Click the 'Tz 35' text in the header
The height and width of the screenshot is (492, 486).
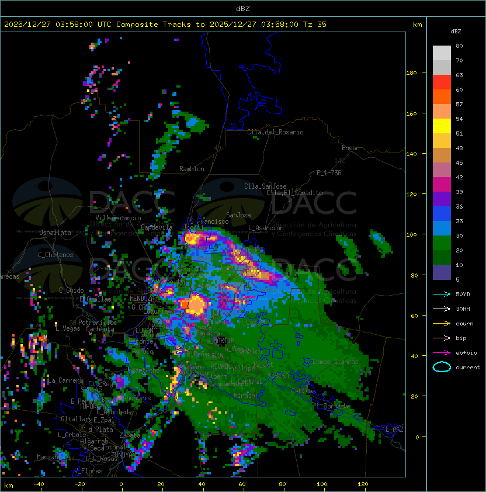[315, 25]
